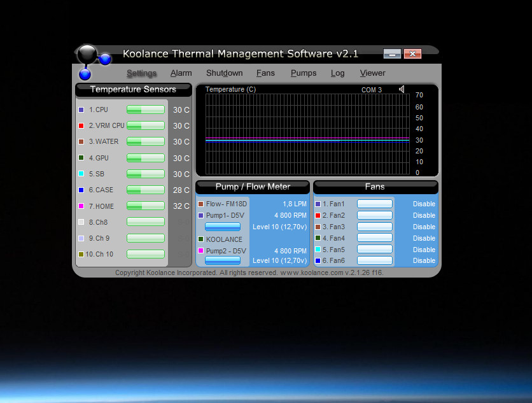Click the Pump2 - D5V level bar
The height and width of the screenshot is (403, 532).
pos(223,260)
